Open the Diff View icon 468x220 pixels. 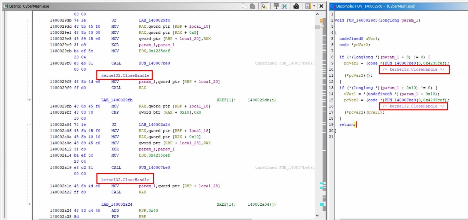tap(284, 6)
